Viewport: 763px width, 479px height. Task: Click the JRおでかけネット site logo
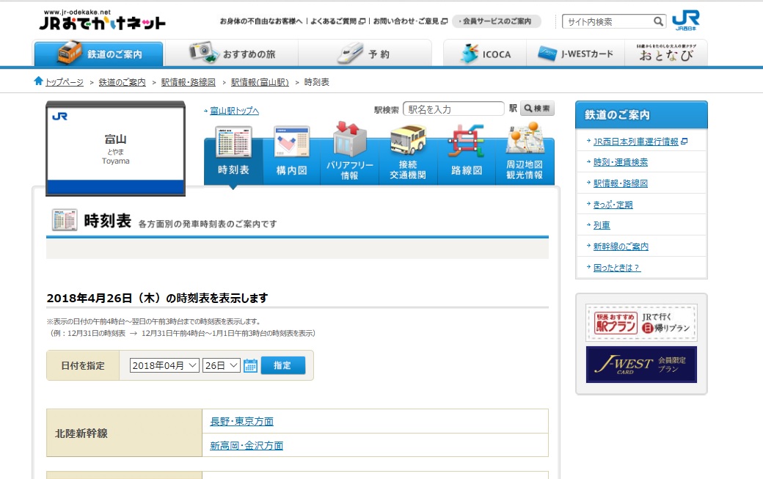pos(102,21)
